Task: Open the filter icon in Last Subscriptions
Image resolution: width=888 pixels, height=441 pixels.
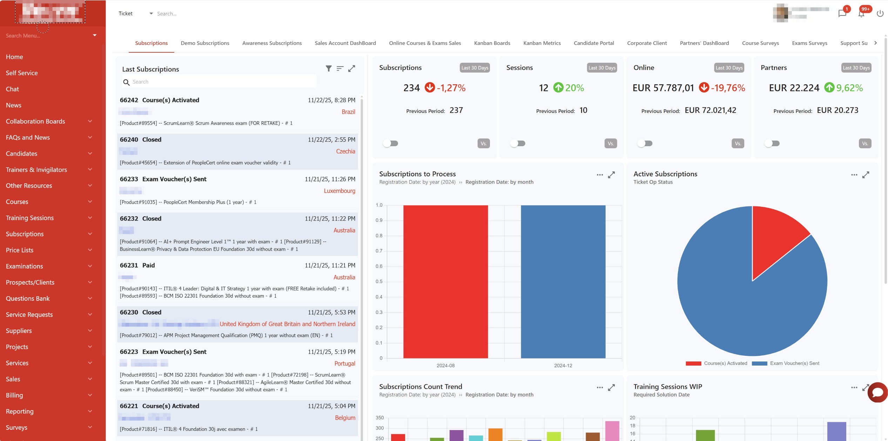Action: point(329,69)
